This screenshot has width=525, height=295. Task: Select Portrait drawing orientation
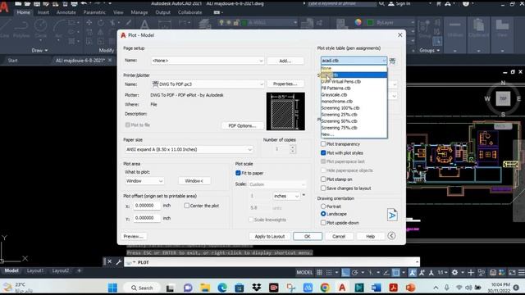pos(323,206)
